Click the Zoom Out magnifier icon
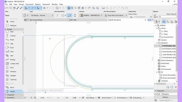 tap(35, 98)
